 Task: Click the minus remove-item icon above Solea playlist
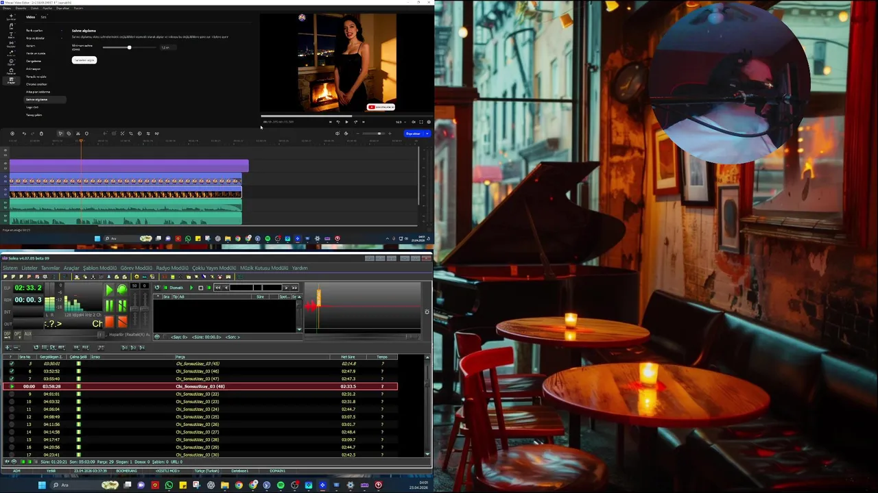pos(17,348)
